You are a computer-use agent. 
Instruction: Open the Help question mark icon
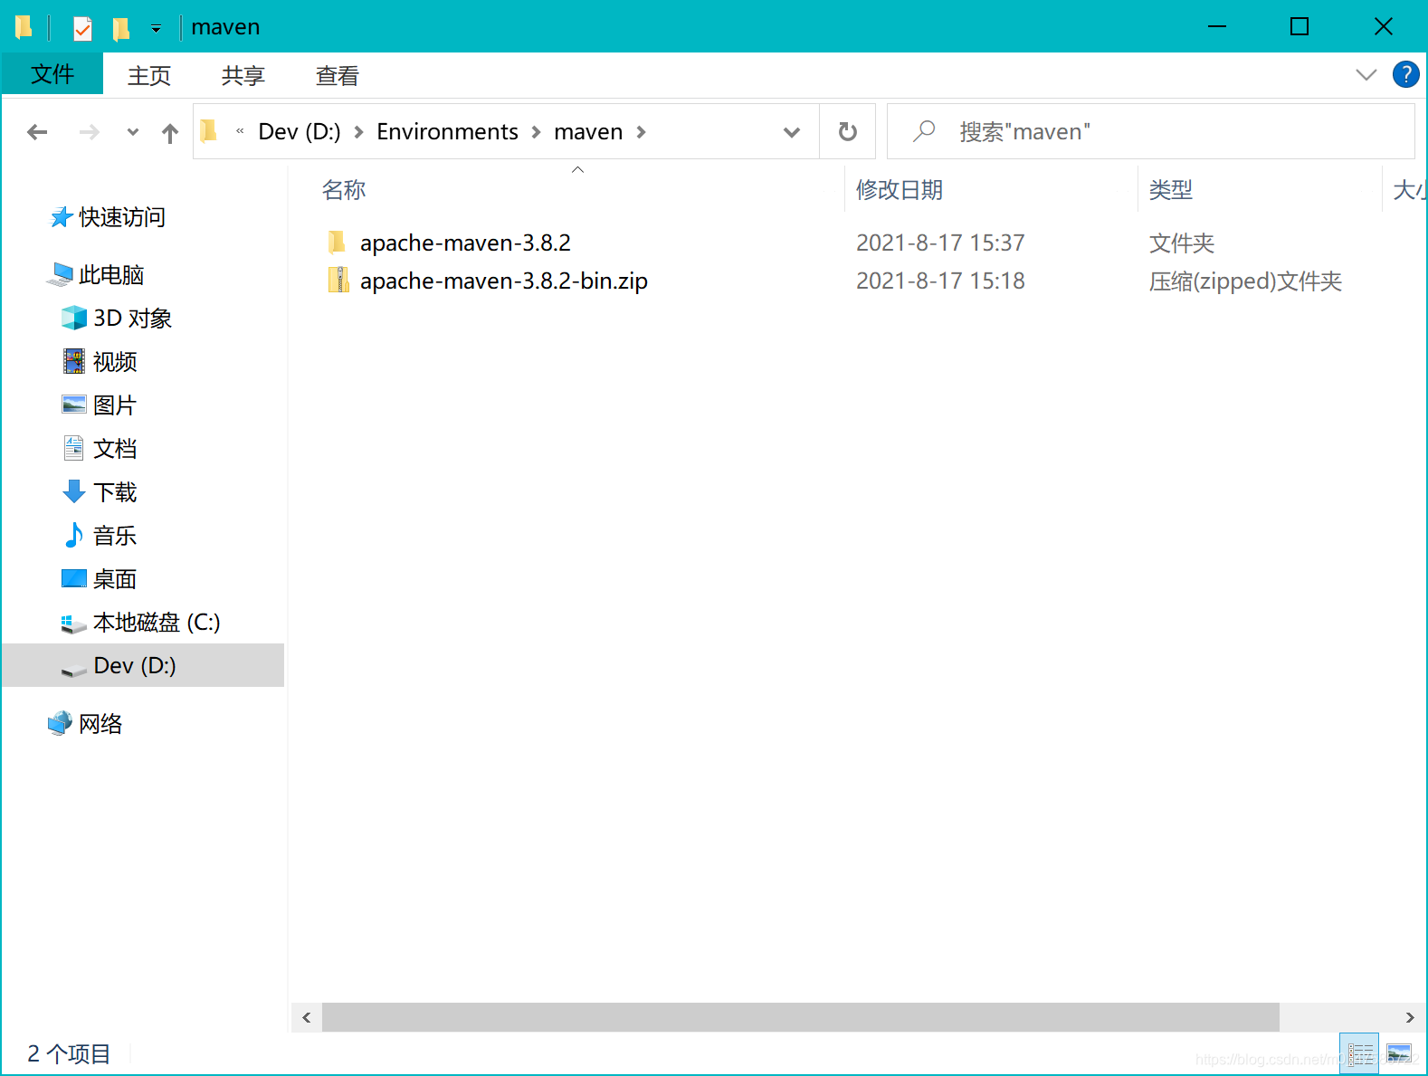(1405, 74)
